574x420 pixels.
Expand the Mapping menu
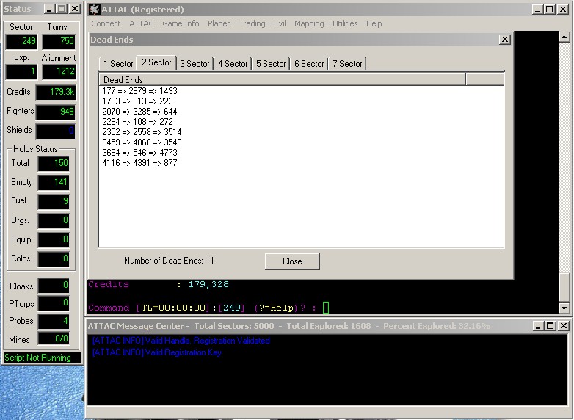point(309,23)
